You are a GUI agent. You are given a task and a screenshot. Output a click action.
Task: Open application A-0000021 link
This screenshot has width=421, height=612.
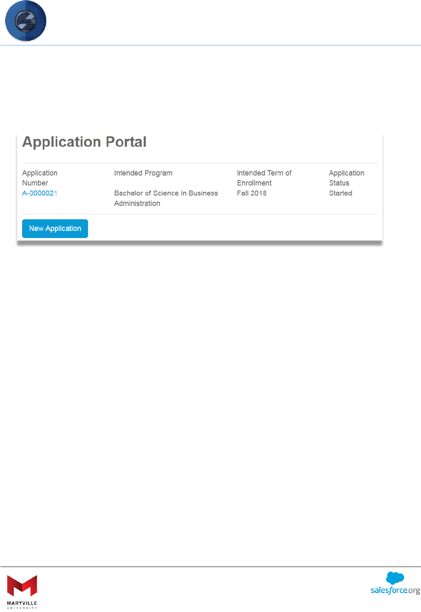click(x=40, y=193)
